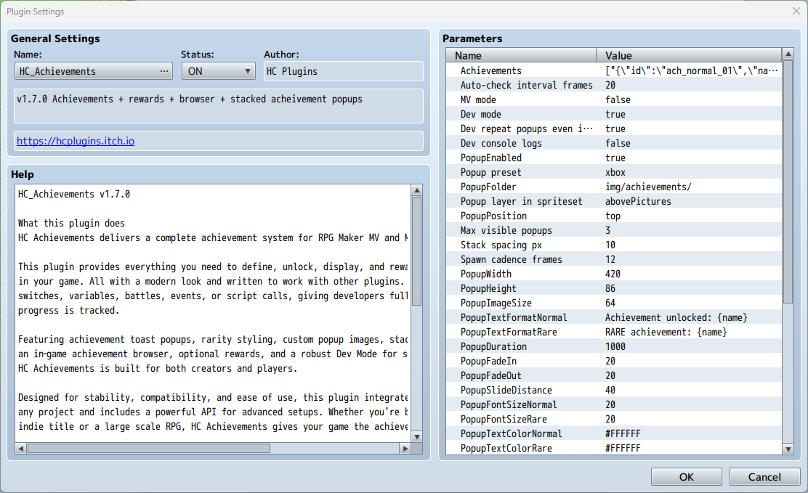Select the Dev console logs parameter
This screenshot has height=493, width=808.
point(614,143)
